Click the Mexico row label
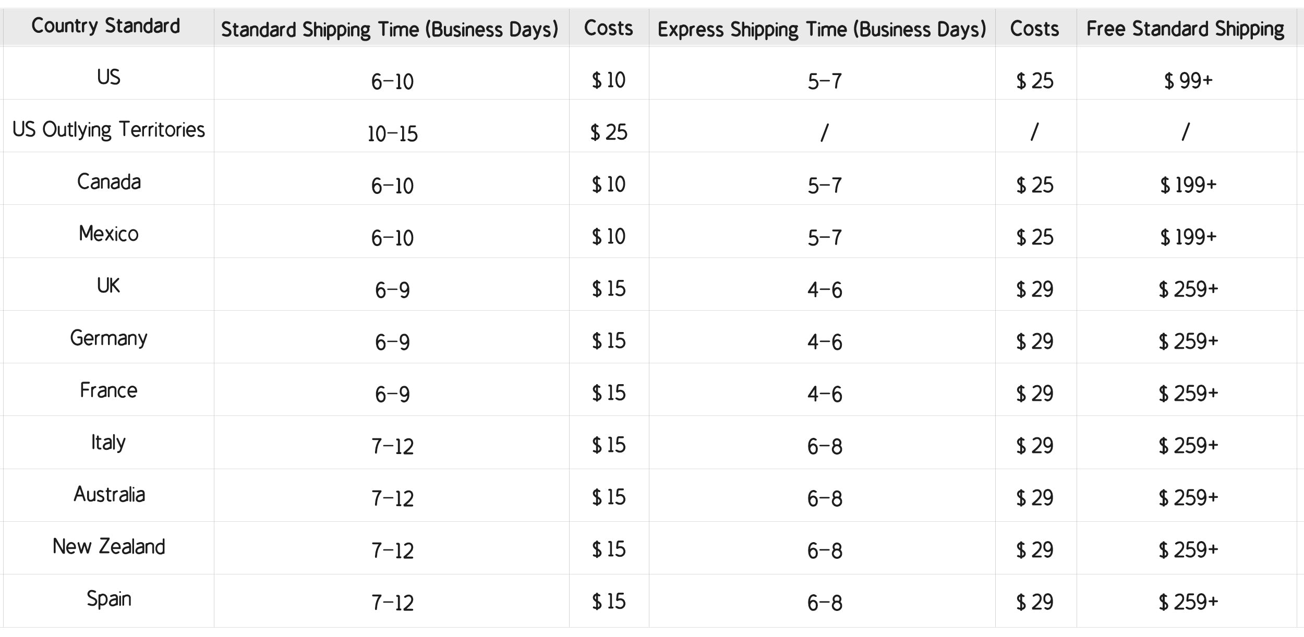 (x=108, y=234)
